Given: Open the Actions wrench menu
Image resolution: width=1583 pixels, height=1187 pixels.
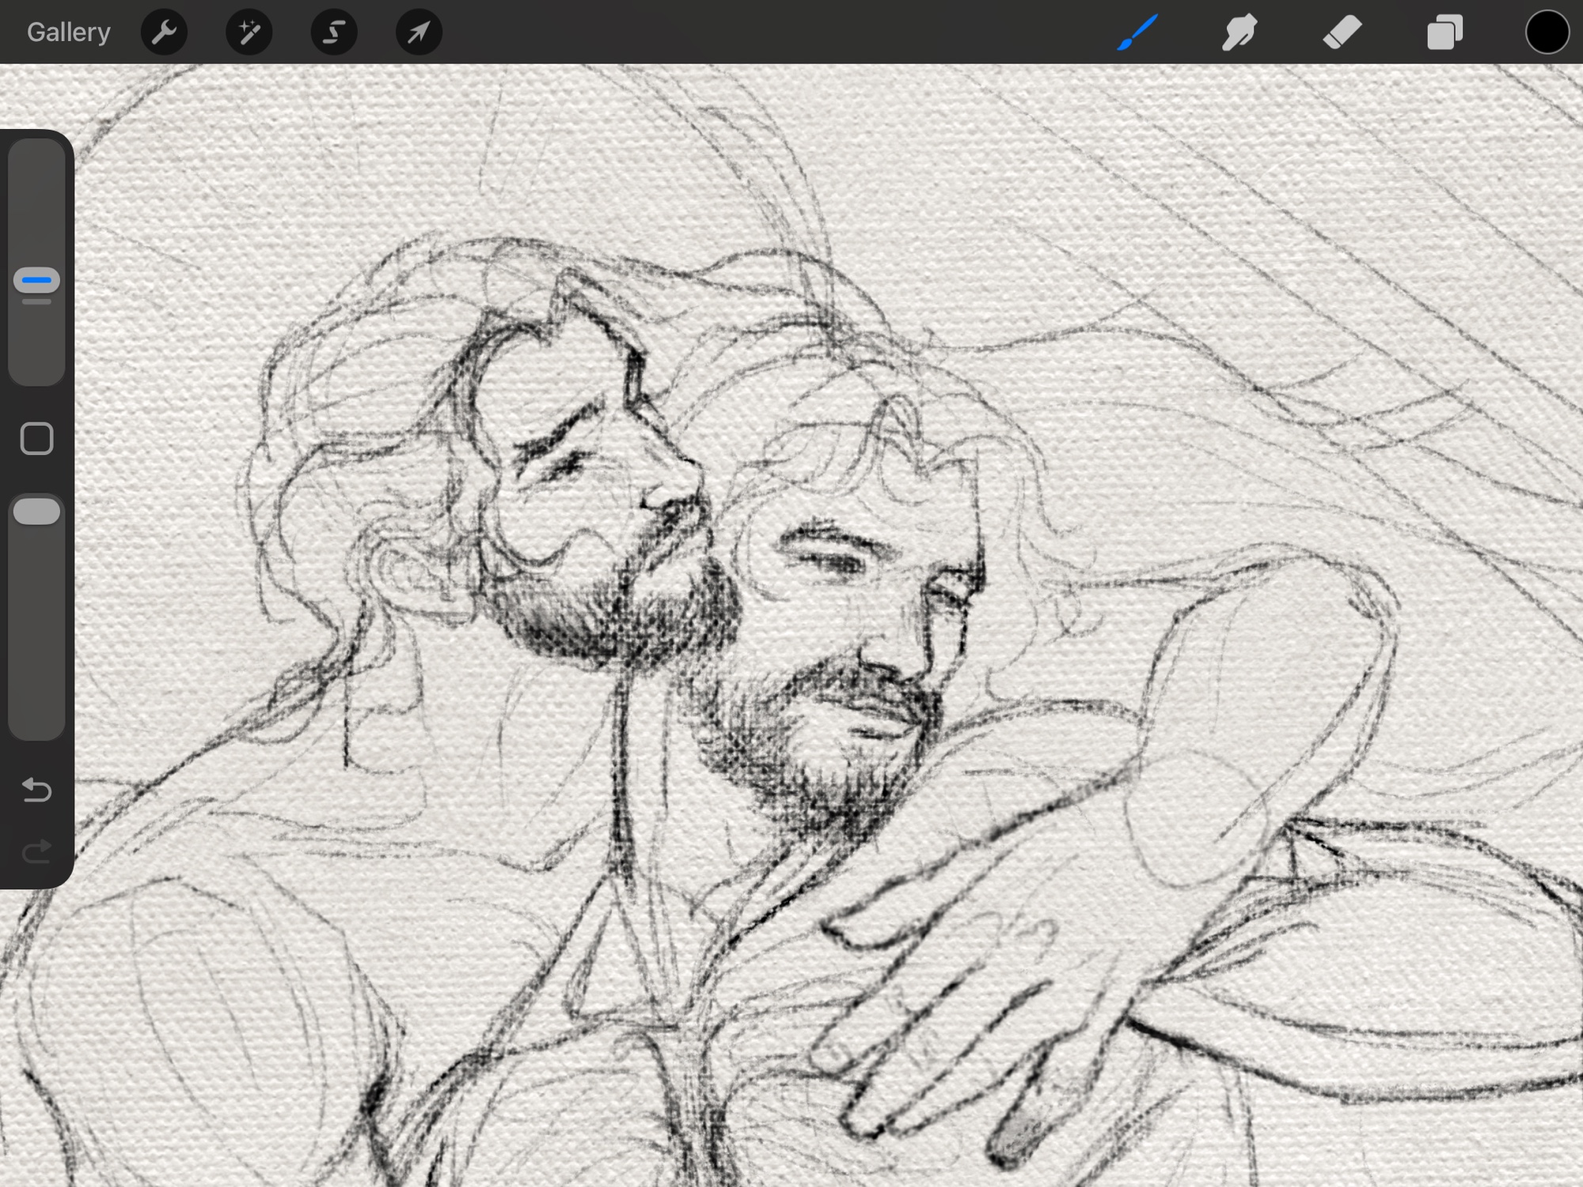Looking at the screenshot, I should tap(164, 32).
